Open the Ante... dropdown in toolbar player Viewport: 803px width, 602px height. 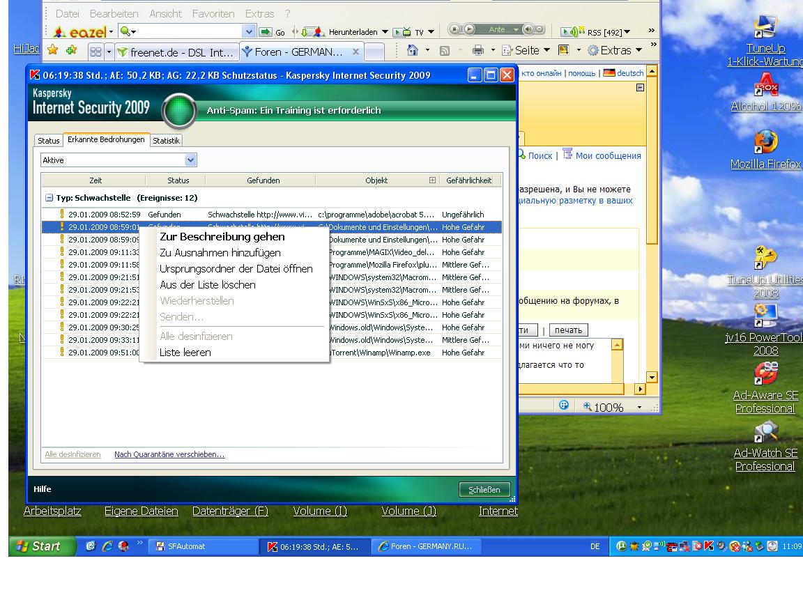(x=517, y=29)
